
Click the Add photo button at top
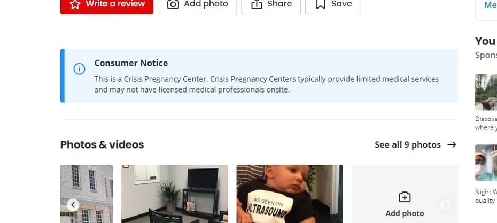coord(197,5)
